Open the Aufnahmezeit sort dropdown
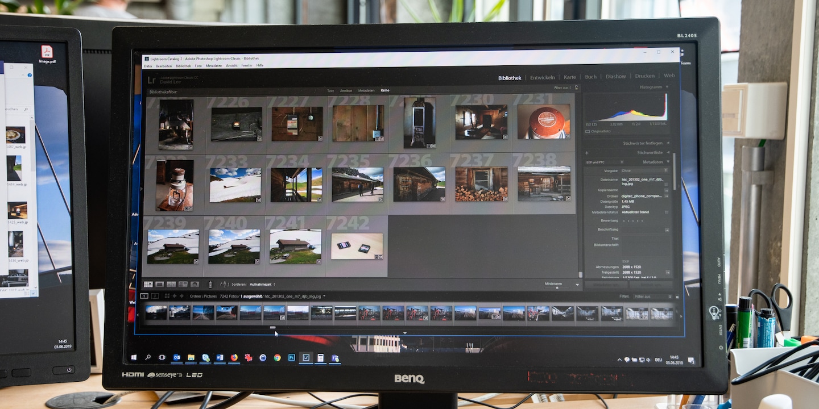Image resolution: width=819 pixels, height=409 pixels. point(262,284)
